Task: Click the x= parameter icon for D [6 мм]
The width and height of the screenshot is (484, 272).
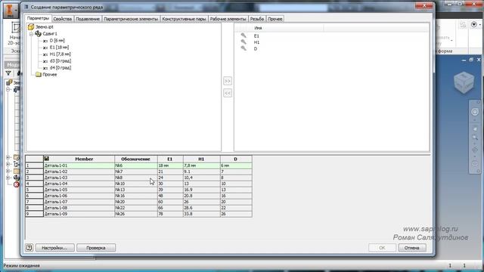Action: pyautogui.click(x=45, y=41)
